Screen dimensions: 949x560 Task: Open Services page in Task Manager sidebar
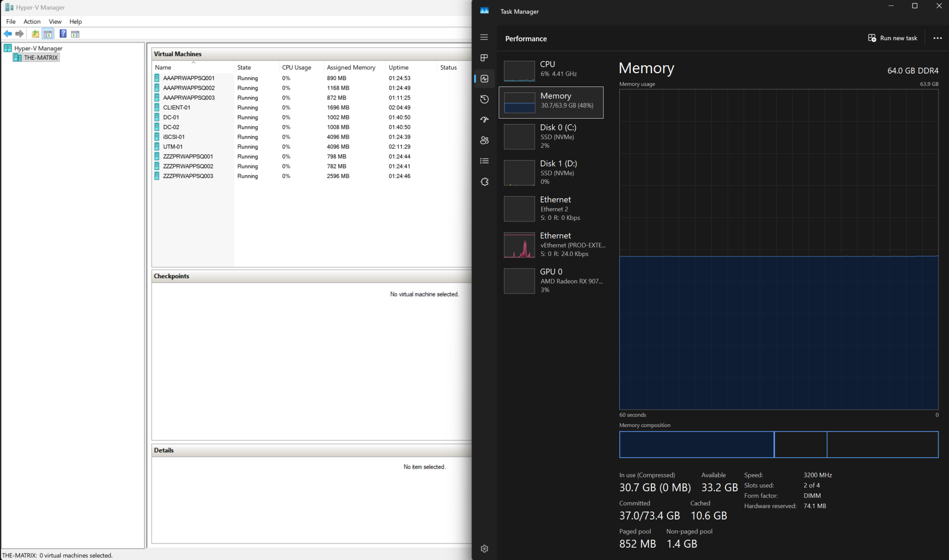click(484, 182)
